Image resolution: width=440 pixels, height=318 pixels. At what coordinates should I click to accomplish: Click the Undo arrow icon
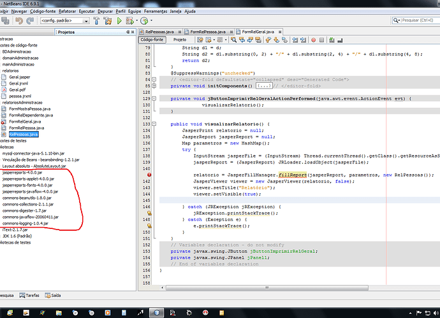pos(19,20)
